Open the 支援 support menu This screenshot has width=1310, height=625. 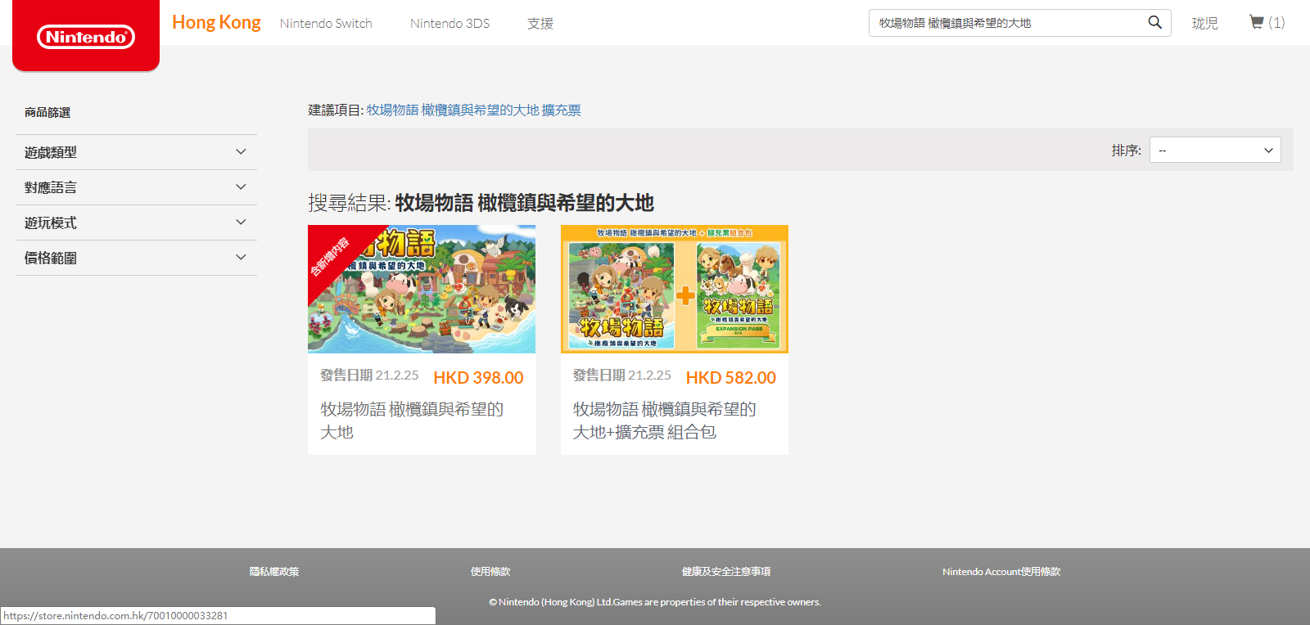pos(540,24)
